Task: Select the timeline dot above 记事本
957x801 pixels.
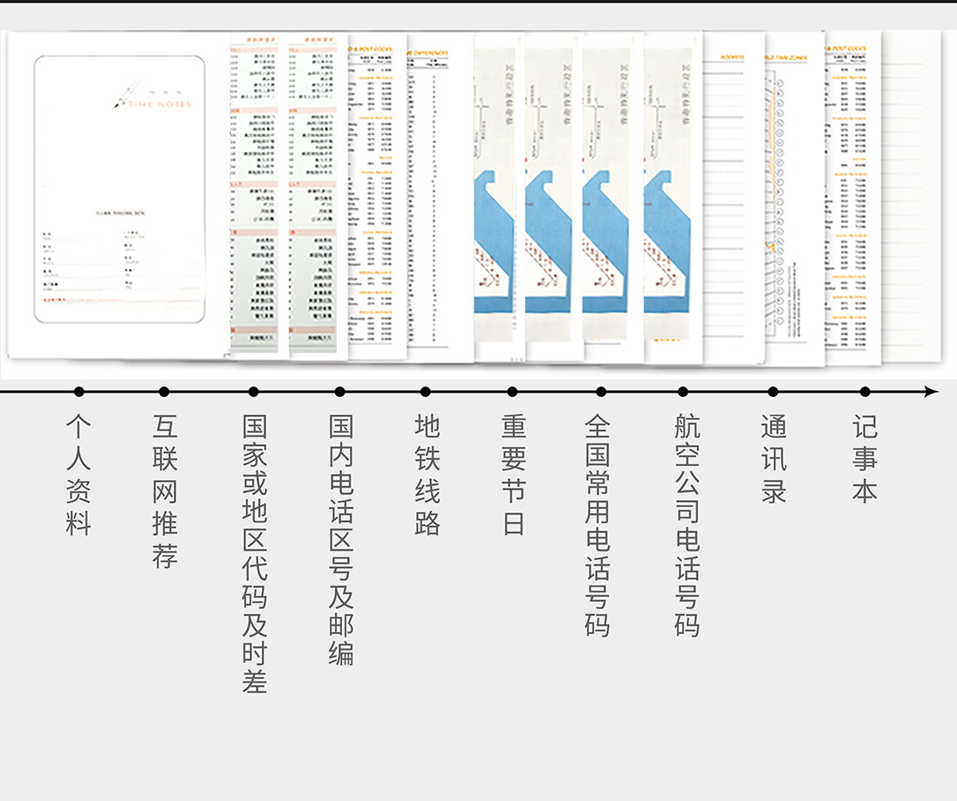Action: [x=865, y=392]
